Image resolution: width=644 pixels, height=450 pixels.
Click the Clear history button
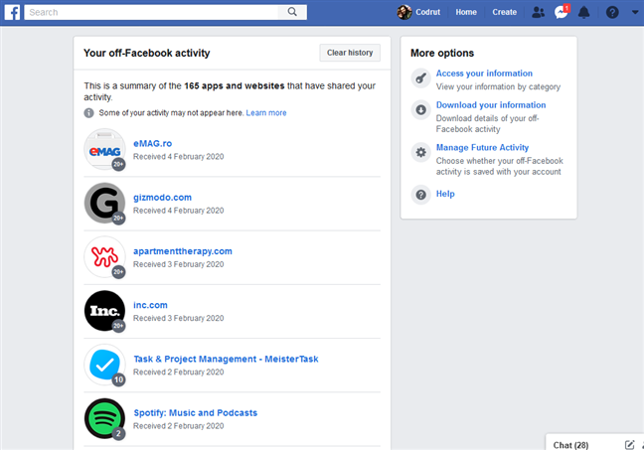tap(350, 53)
